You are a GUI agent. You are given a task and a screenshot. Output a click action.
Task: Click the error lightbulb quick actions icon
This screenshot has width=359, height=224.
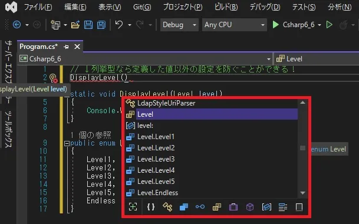pos(53,78)
